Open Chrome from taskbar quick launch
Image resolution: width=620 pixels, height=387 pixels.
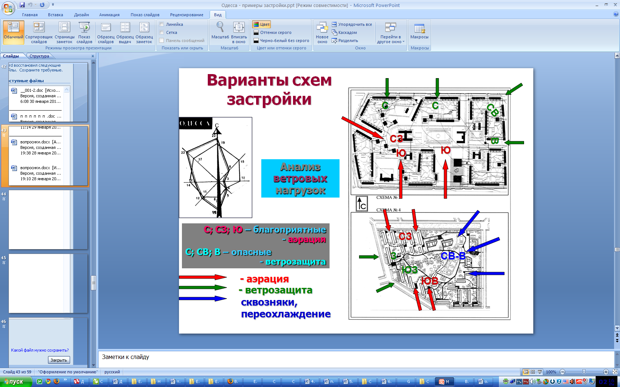pos(48,381)
